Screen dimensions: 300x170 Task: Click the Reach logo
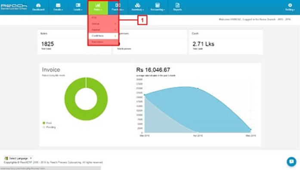point(14,7)
